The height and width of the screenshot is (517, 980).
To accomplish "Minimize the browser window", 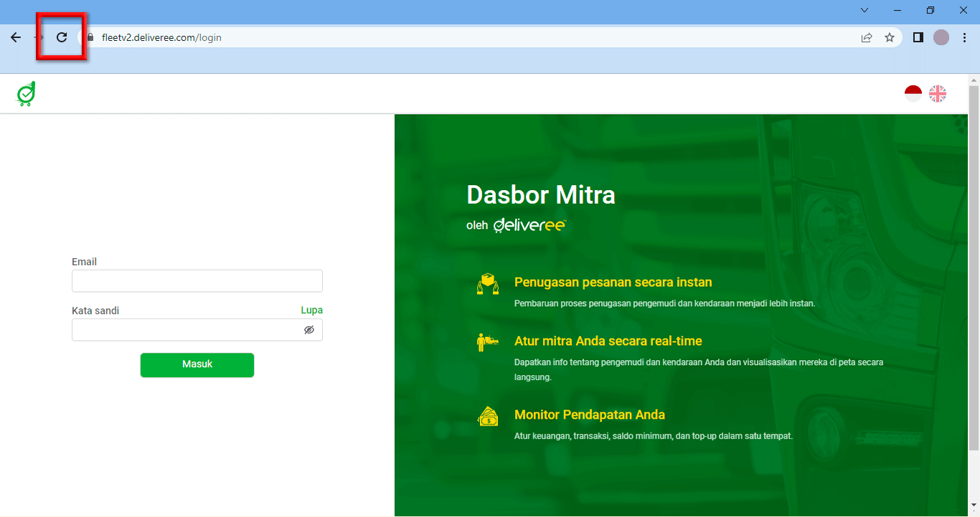I will click(897, 10).
